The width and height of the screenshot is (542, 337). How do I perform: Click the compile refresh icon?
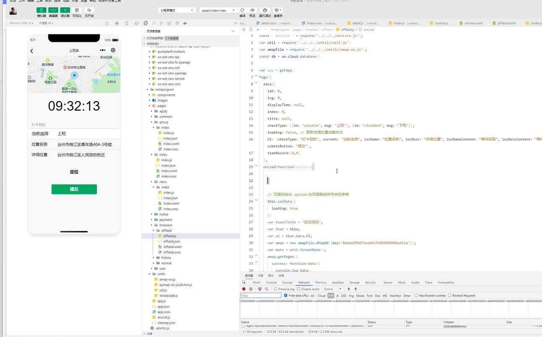click(242, 10)
